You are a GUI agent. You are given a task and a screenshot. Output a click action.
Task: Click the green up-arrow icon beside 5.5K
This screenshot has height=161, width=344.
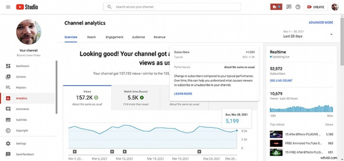pos(142,98)
